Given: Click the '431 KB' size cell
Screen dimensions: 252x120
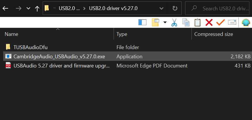Looking at the screenshot, I should pyautogui.click(x=242, y=66).
